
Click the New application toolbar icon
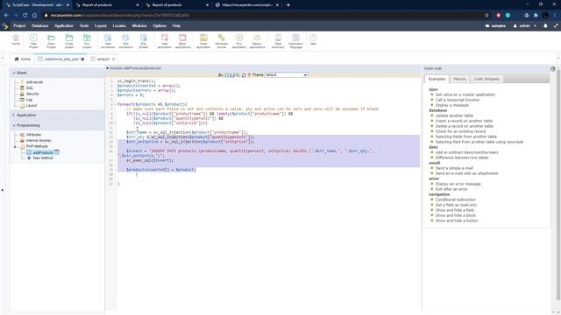click(x=165, y=41)
